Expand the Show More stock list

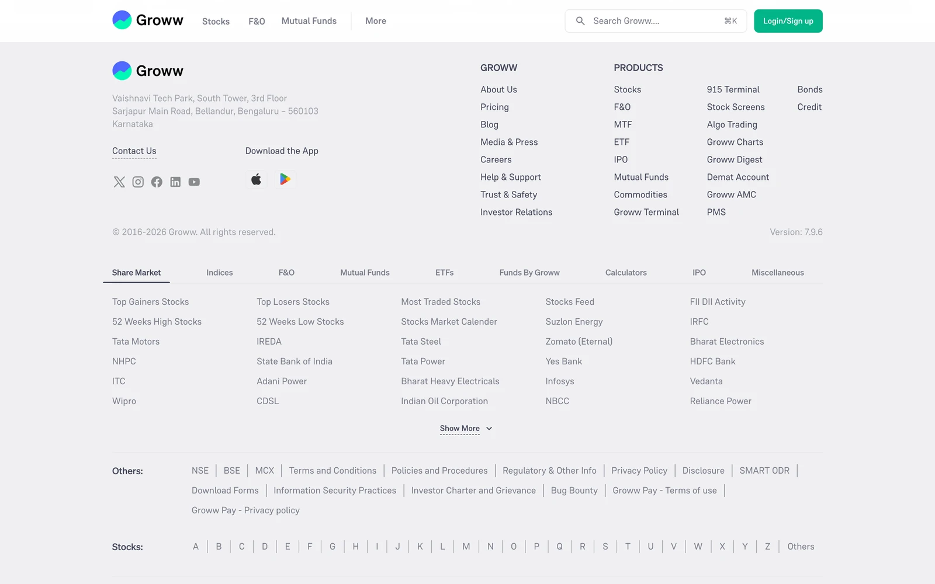click(466, 429)
